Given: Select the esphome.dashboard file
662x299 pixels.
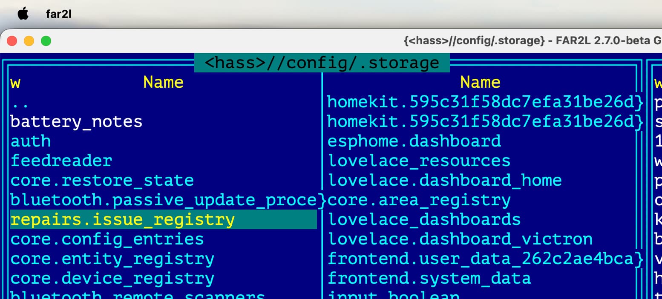Looking at the screenshot, I should [x=414, y=141].
